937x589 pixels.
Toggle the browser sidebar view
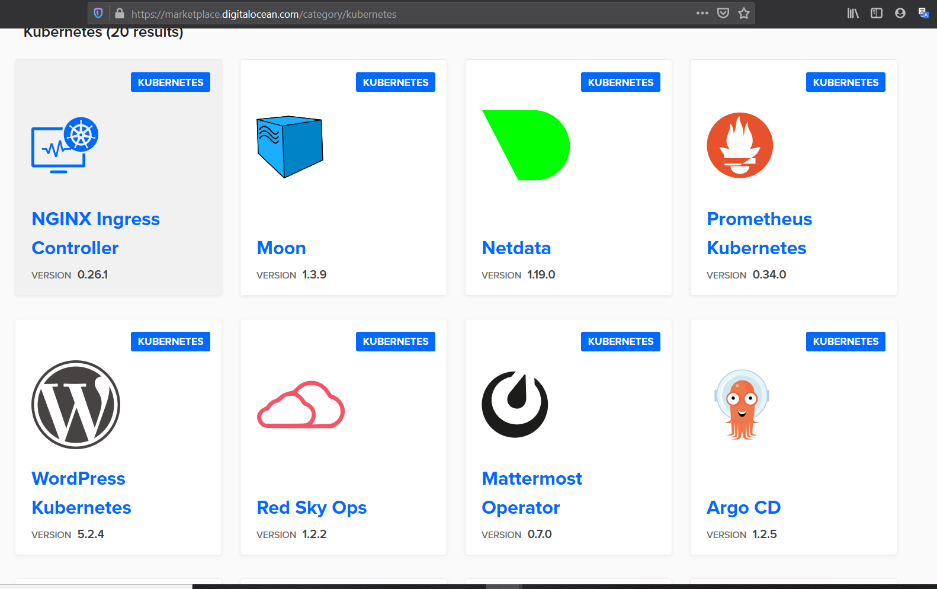coord(876,13)
